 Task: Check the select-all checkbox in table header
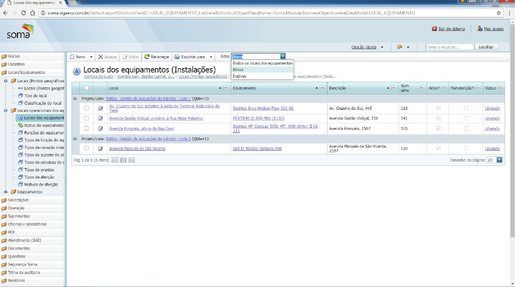pos(87,88)
